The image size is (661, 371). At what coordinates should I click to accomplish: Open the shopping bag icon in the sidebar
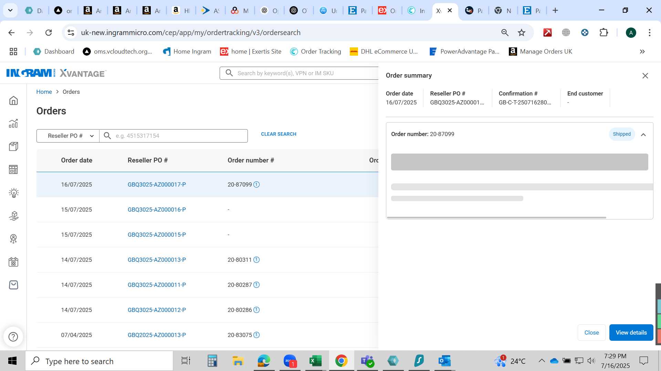[13, 285]
